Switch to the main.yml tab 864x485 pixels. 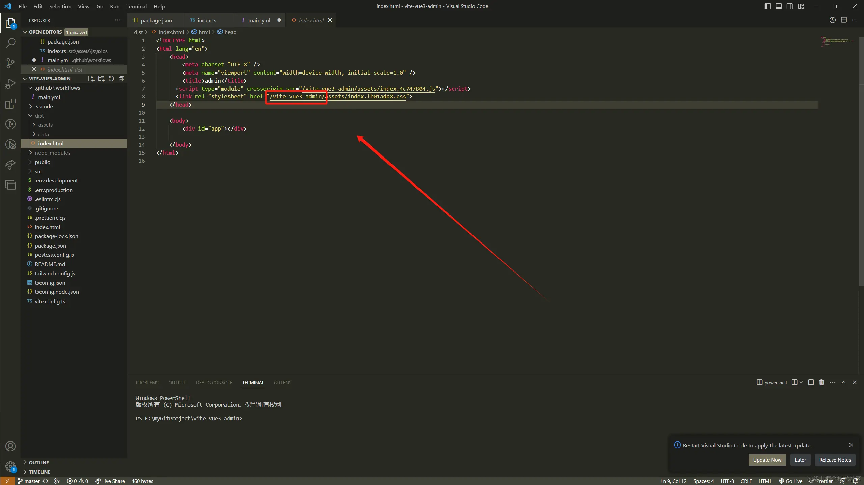[x=259, y=20]
